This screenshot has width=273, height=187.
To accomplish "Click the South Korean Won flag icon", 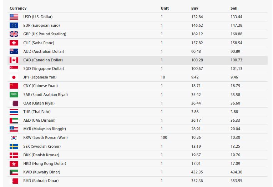I will point(14,137).
